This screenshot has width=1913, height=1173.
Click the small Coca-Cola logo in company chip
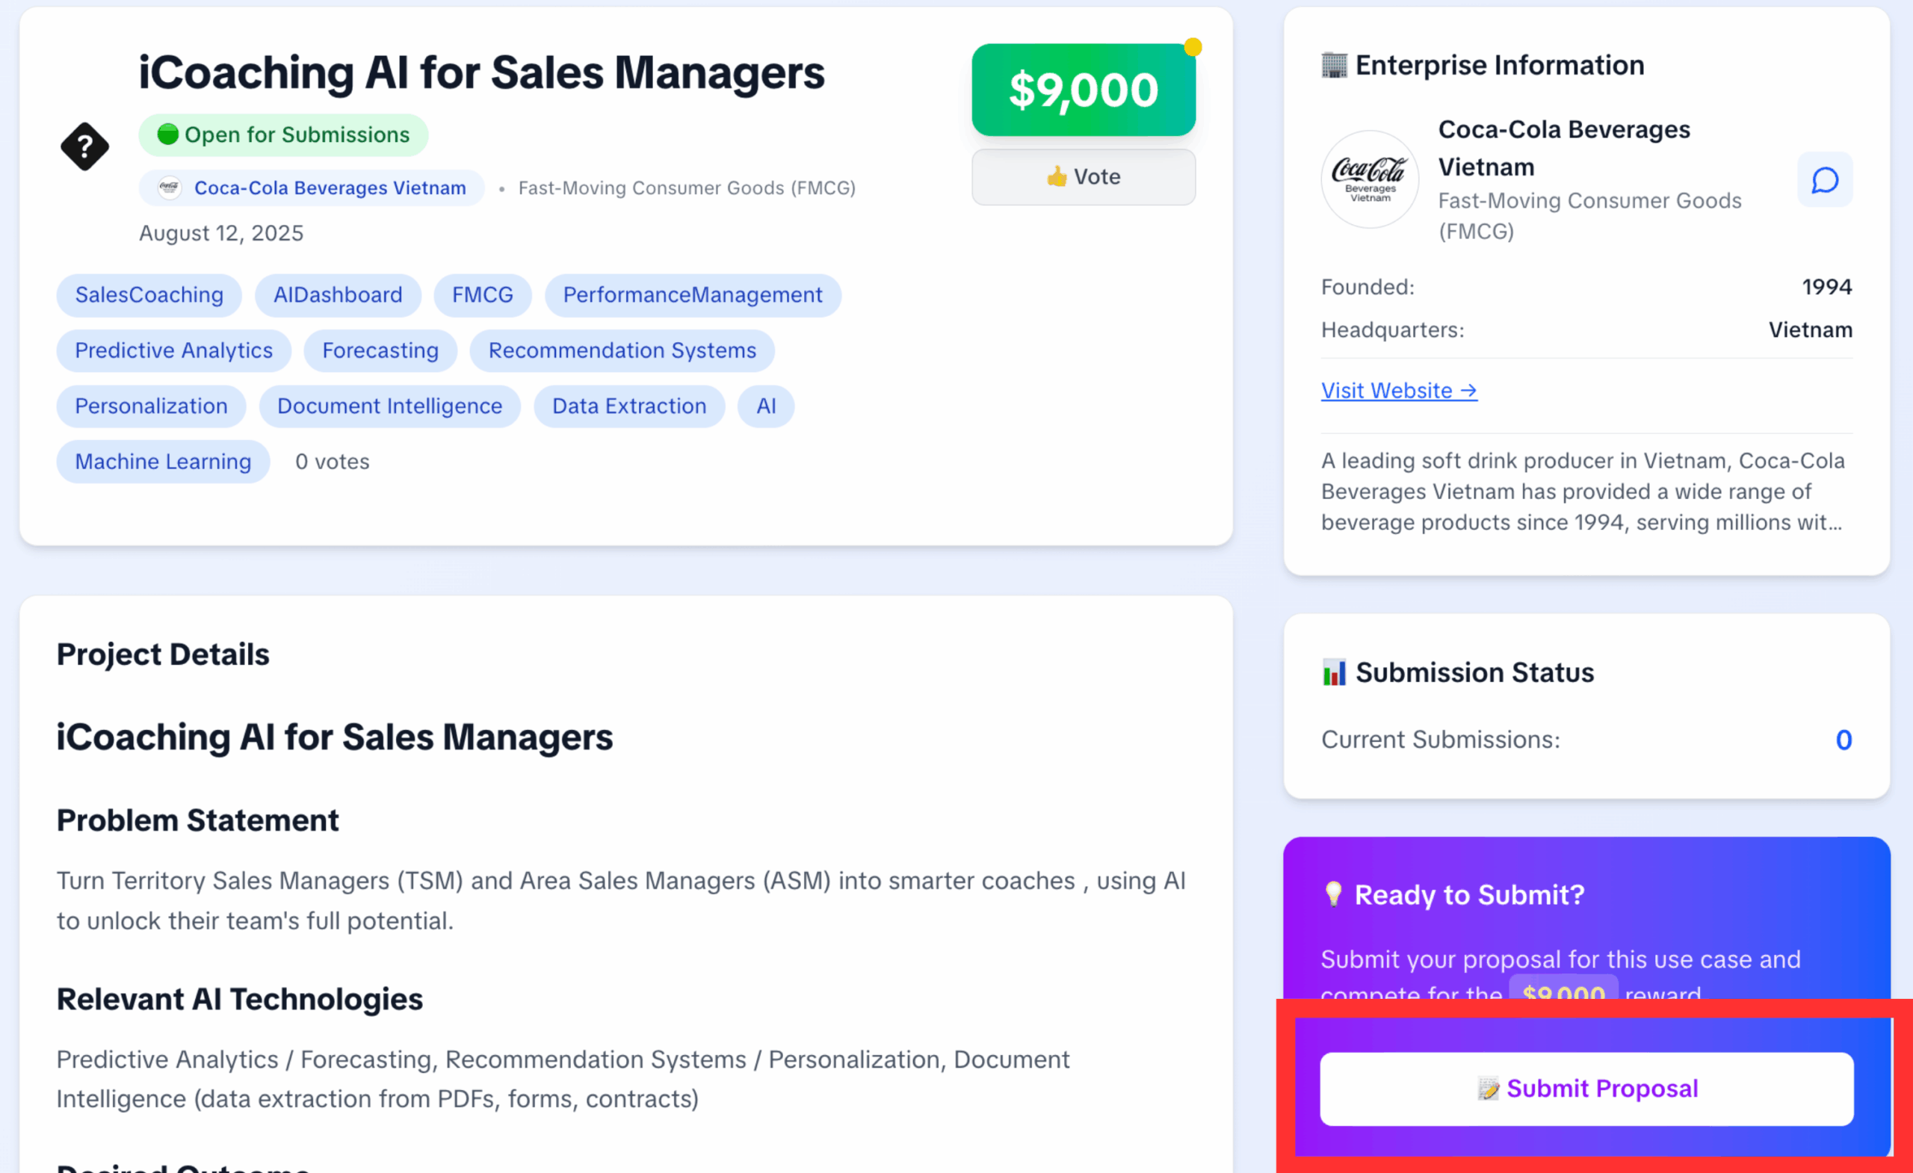click(x=169, y=188)
